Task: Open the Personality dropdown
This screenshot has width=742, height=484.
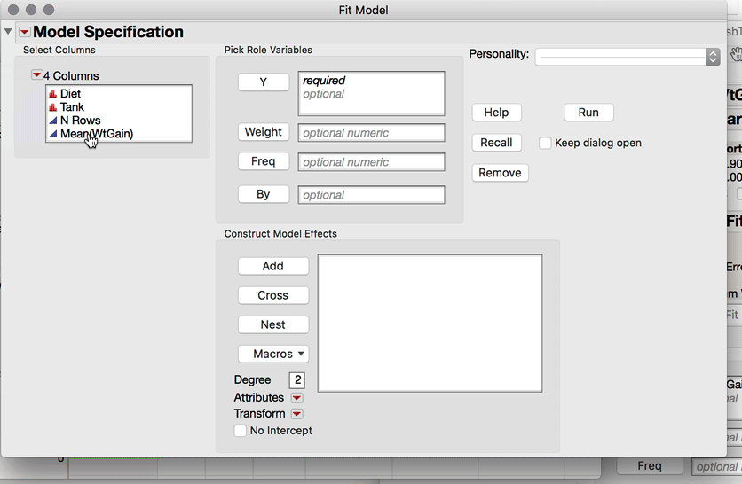Action: pyautogui.click(x=628, y=58)
